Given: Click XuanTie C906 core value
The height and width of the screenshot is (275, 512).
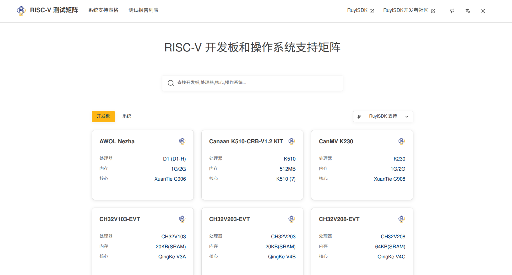Looking at the screenshot, I should [170, 179].
